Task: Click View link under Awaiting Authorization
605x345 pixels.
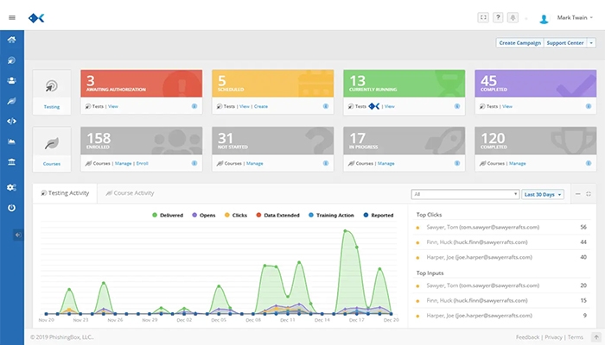Action: tap(113, 106)
